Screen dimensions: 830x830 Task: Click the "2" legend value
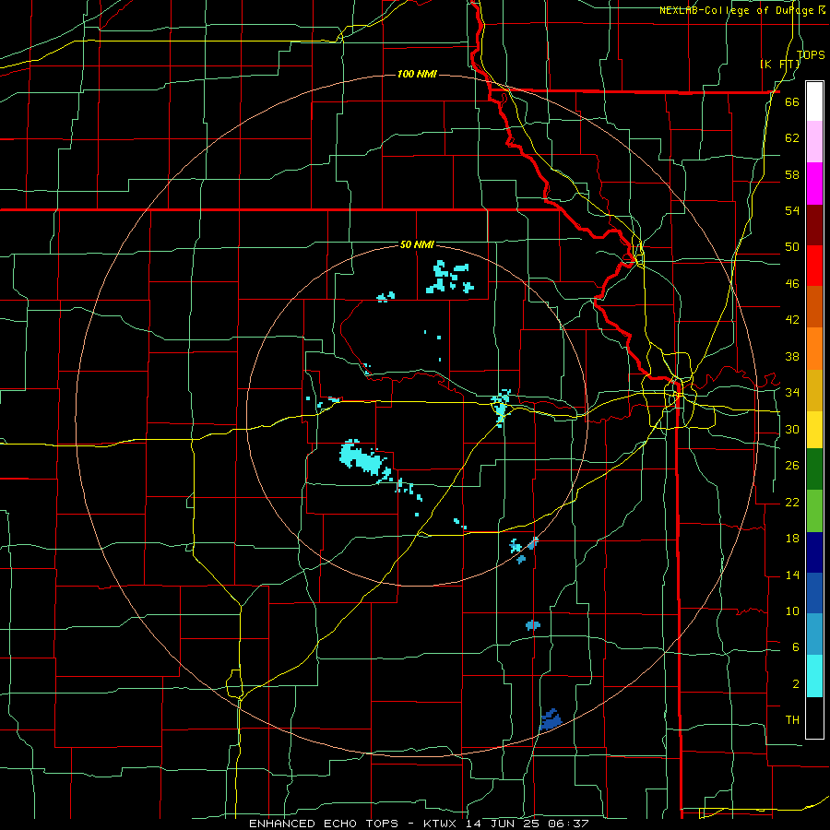click(795, 684)
